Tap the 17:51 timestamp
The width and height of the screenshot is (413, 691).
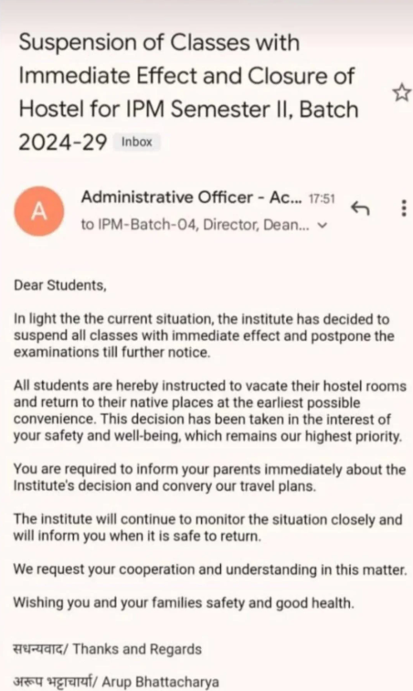322,198
